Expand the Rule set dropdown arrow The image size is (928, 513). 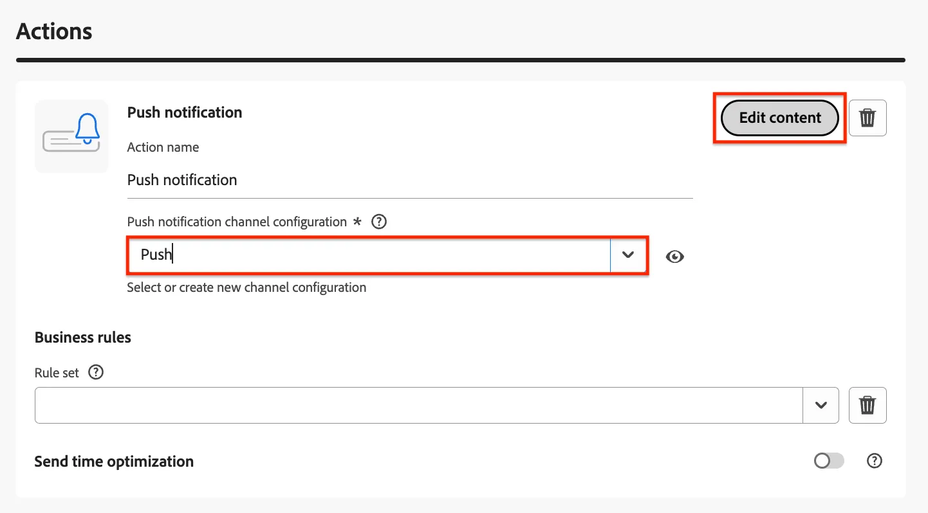pyautogui.click(x=821, y=405)
